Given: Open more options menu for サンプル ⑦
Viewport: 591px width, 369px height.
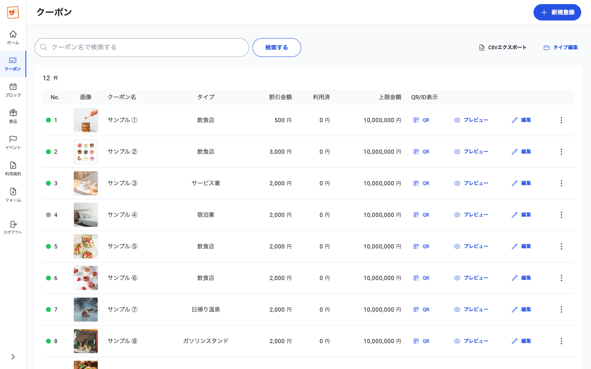Looking at the screenshot, I should 561,310.
